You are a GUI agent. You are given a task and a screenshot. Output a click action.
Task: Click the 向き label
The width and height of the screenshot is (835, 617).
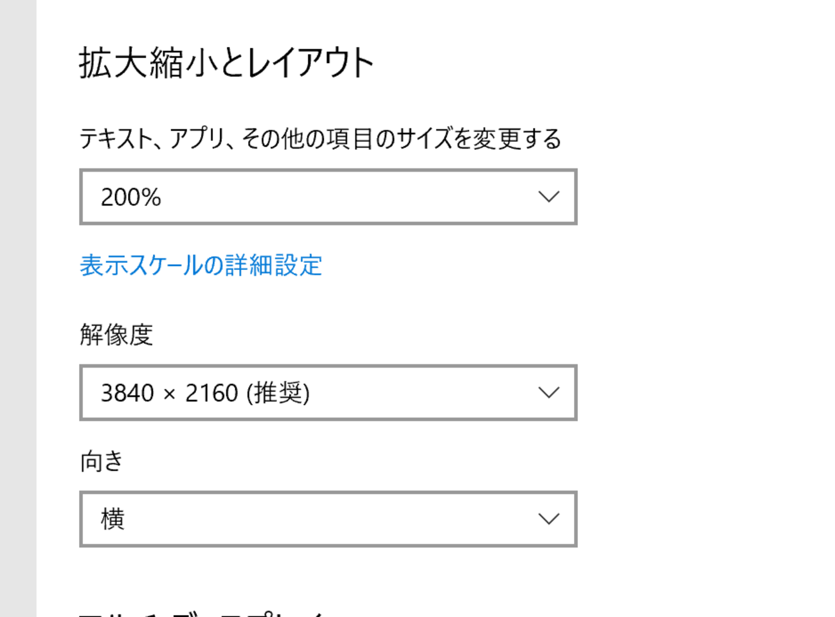[102, 461]
